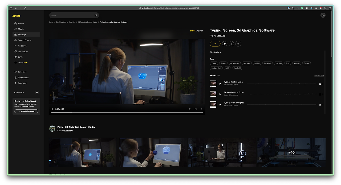Click the video progress bar
341x185 pixels.
pyautogui.click(x=127, y=112)
